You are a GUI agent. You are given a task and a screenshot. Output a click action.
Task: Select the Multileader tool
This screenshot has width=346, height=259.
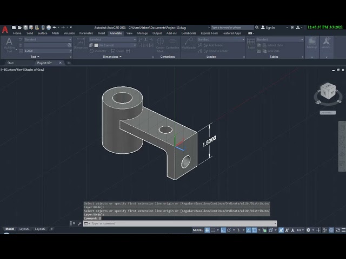click(x=189, y=43)
